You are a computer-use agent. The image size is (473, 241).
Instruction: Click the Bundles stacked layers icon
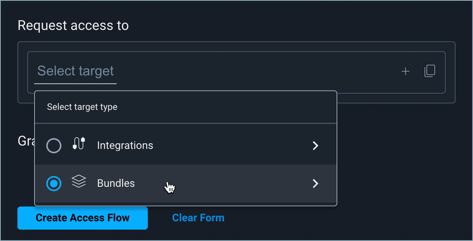[78, 182]
